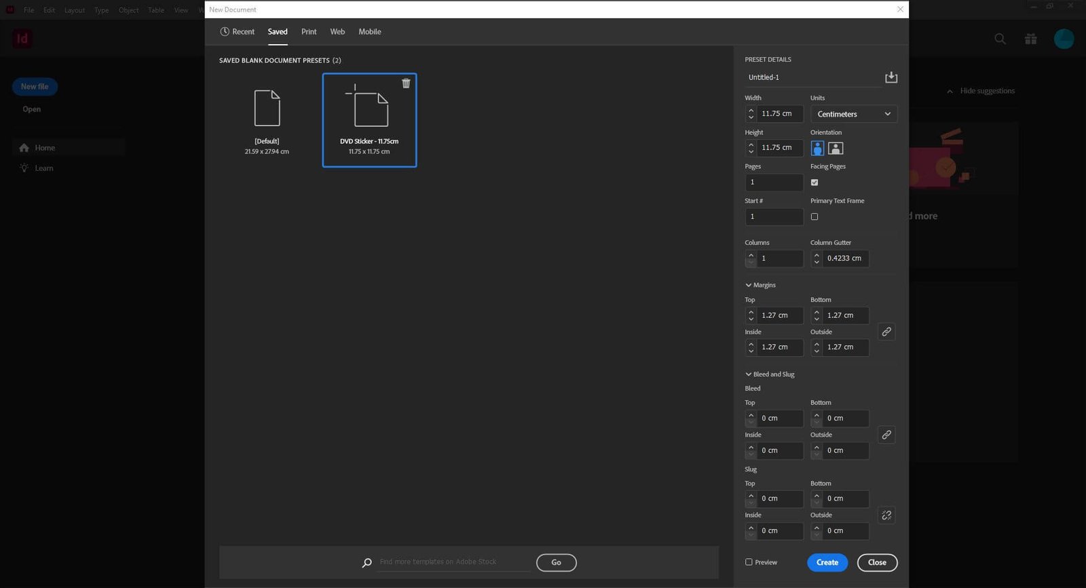Enable the Preview checkbox
Image resolution: width=1086 pixels, height=588 pixels.
pyautogui.click(x=749, y=562)
